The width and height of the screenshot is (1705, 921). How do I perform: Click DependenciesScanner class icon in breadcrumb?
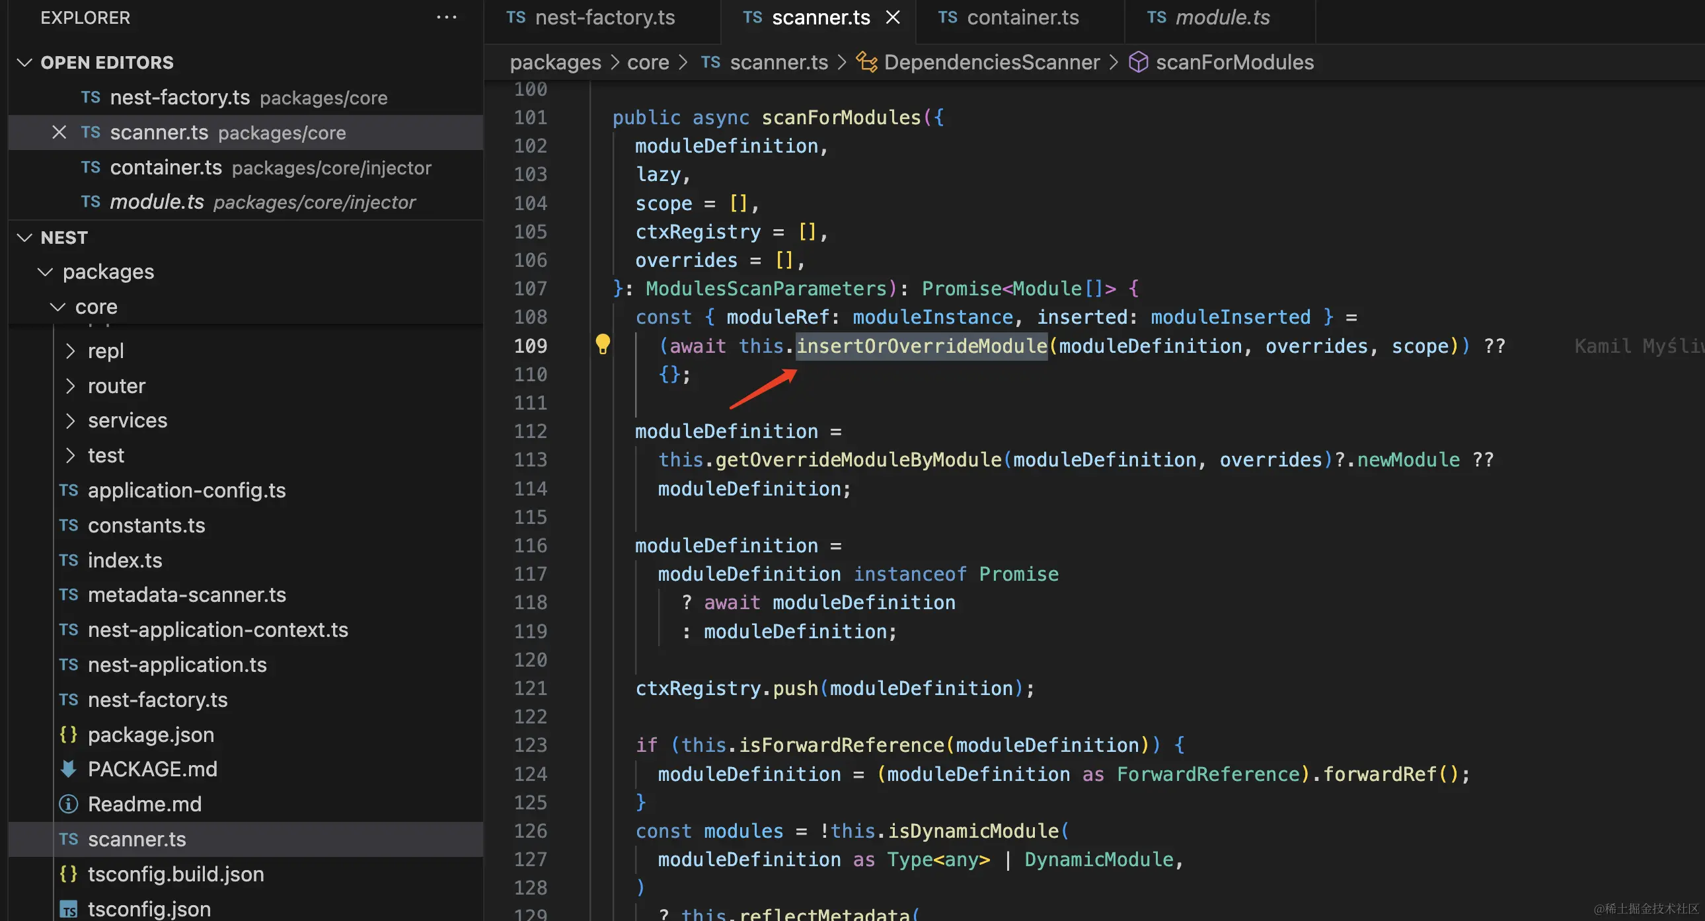pos(866,62)
